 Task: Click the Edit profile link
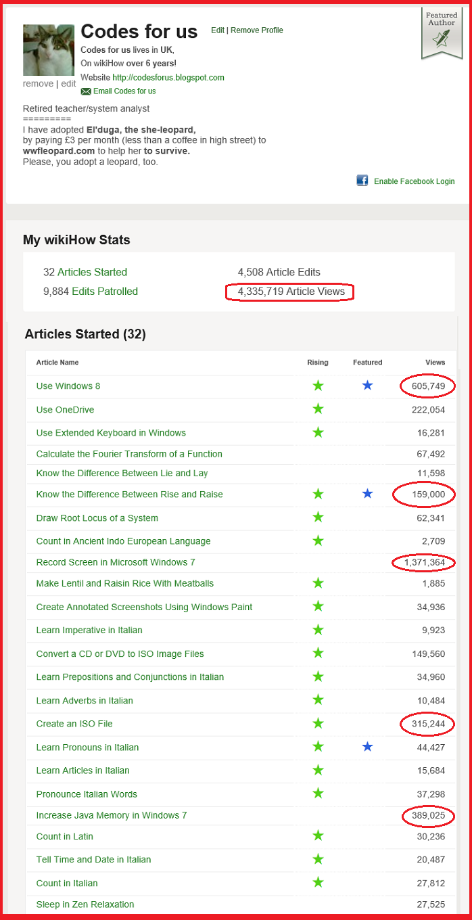(x=218, y=30)
